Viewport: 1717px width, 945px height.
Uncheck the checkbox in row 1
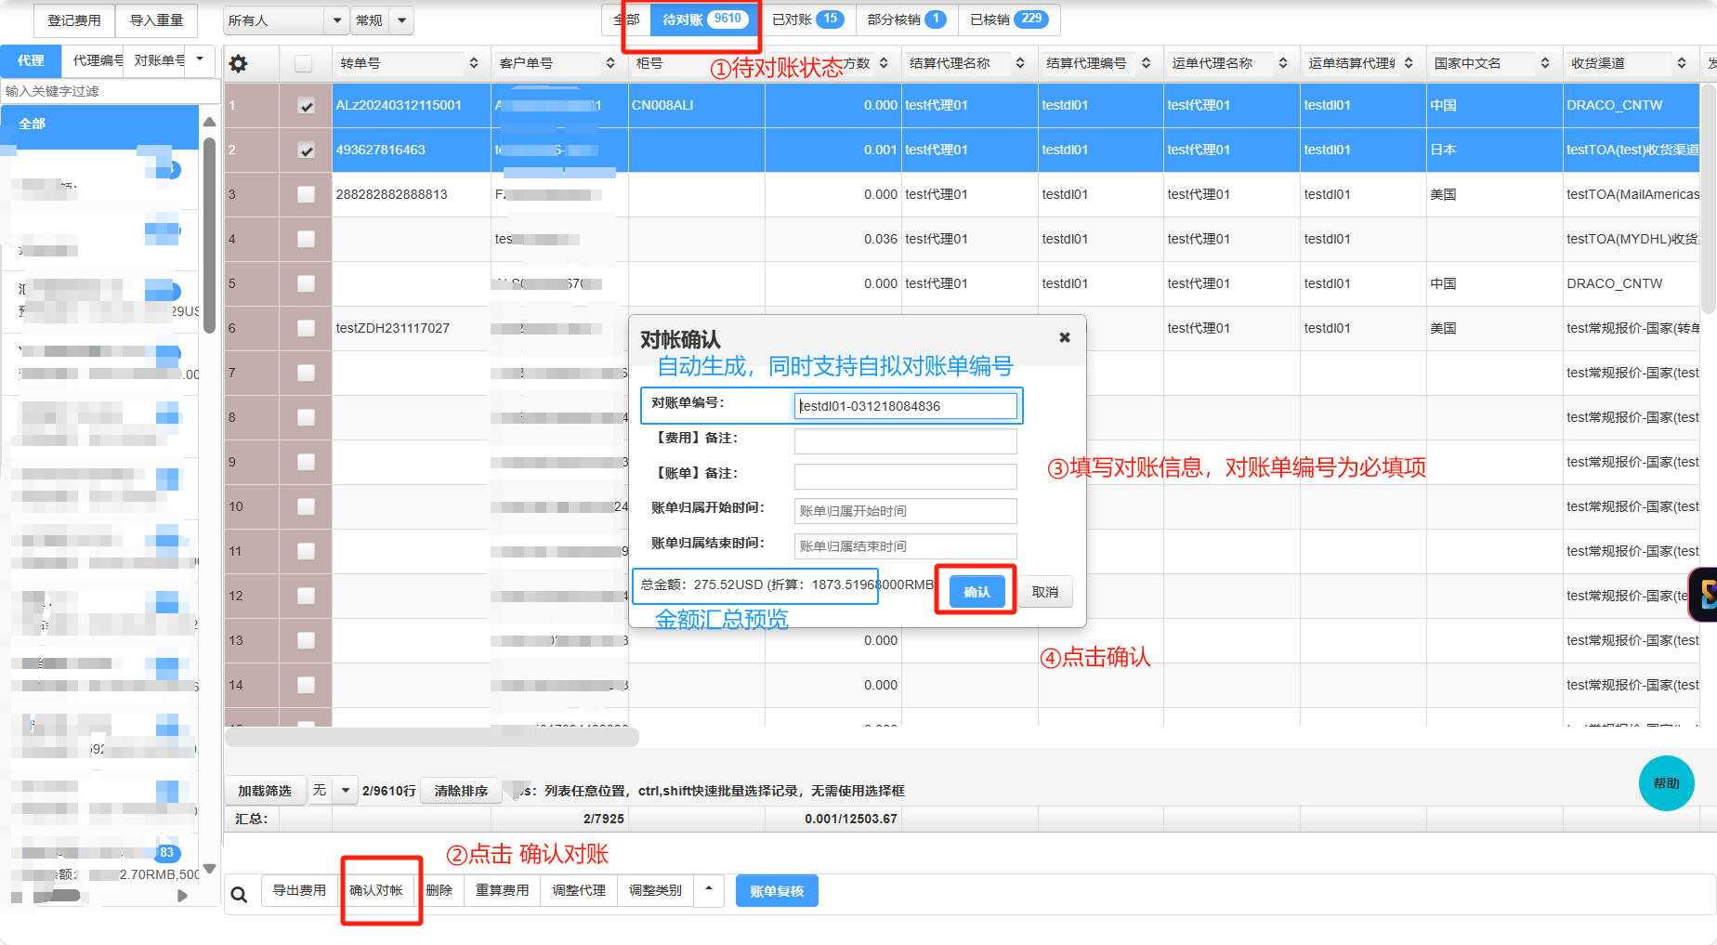306,106
